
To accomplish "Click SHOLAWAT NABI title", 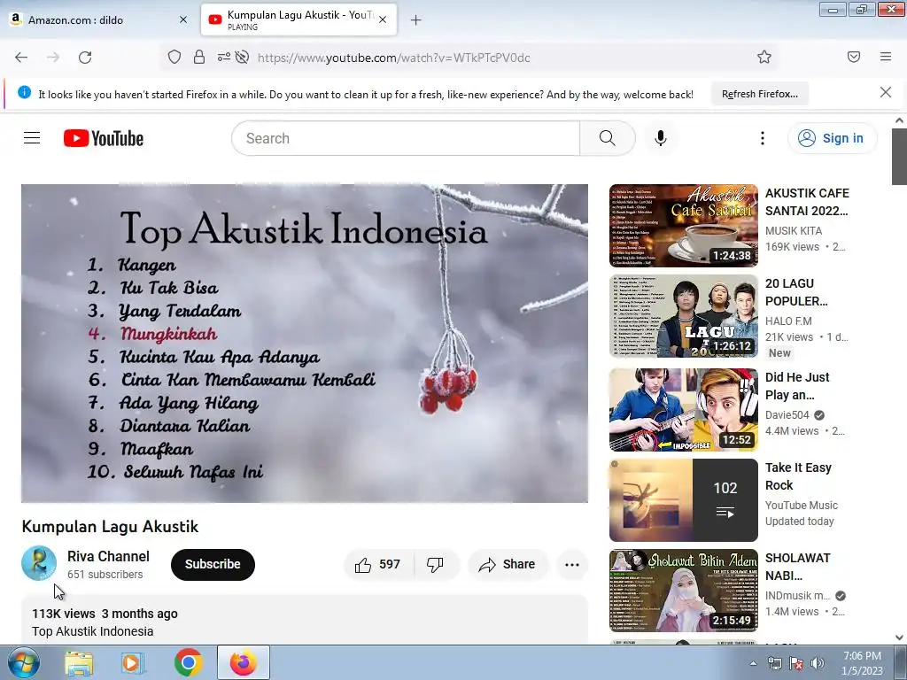I will coord(798,567).
